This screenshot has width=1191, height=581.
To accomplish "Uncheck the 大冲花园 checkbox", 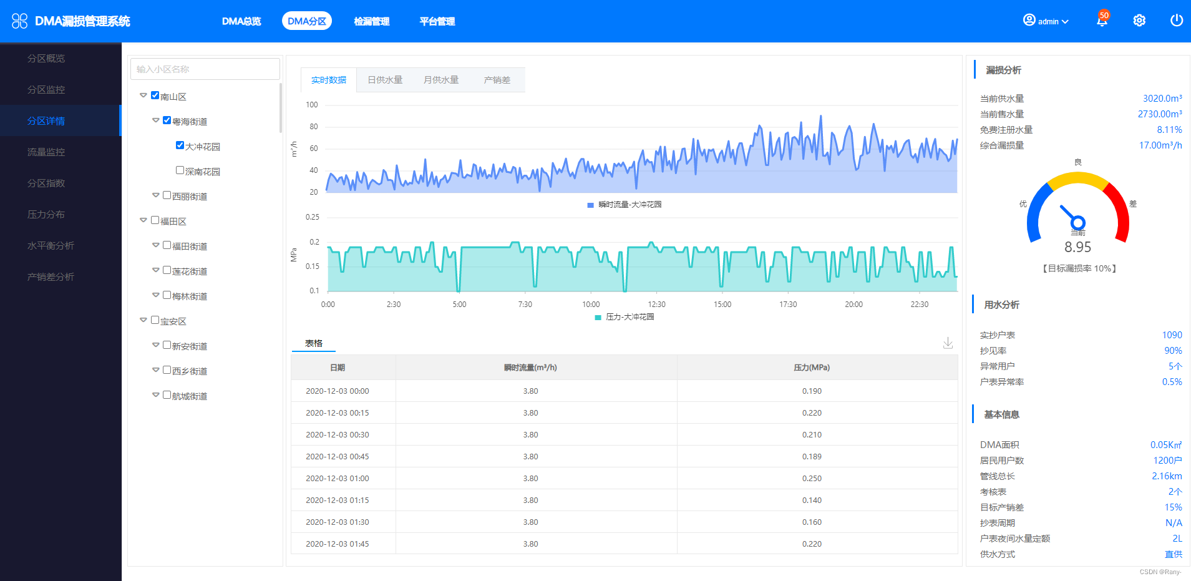I will point(180,145).
